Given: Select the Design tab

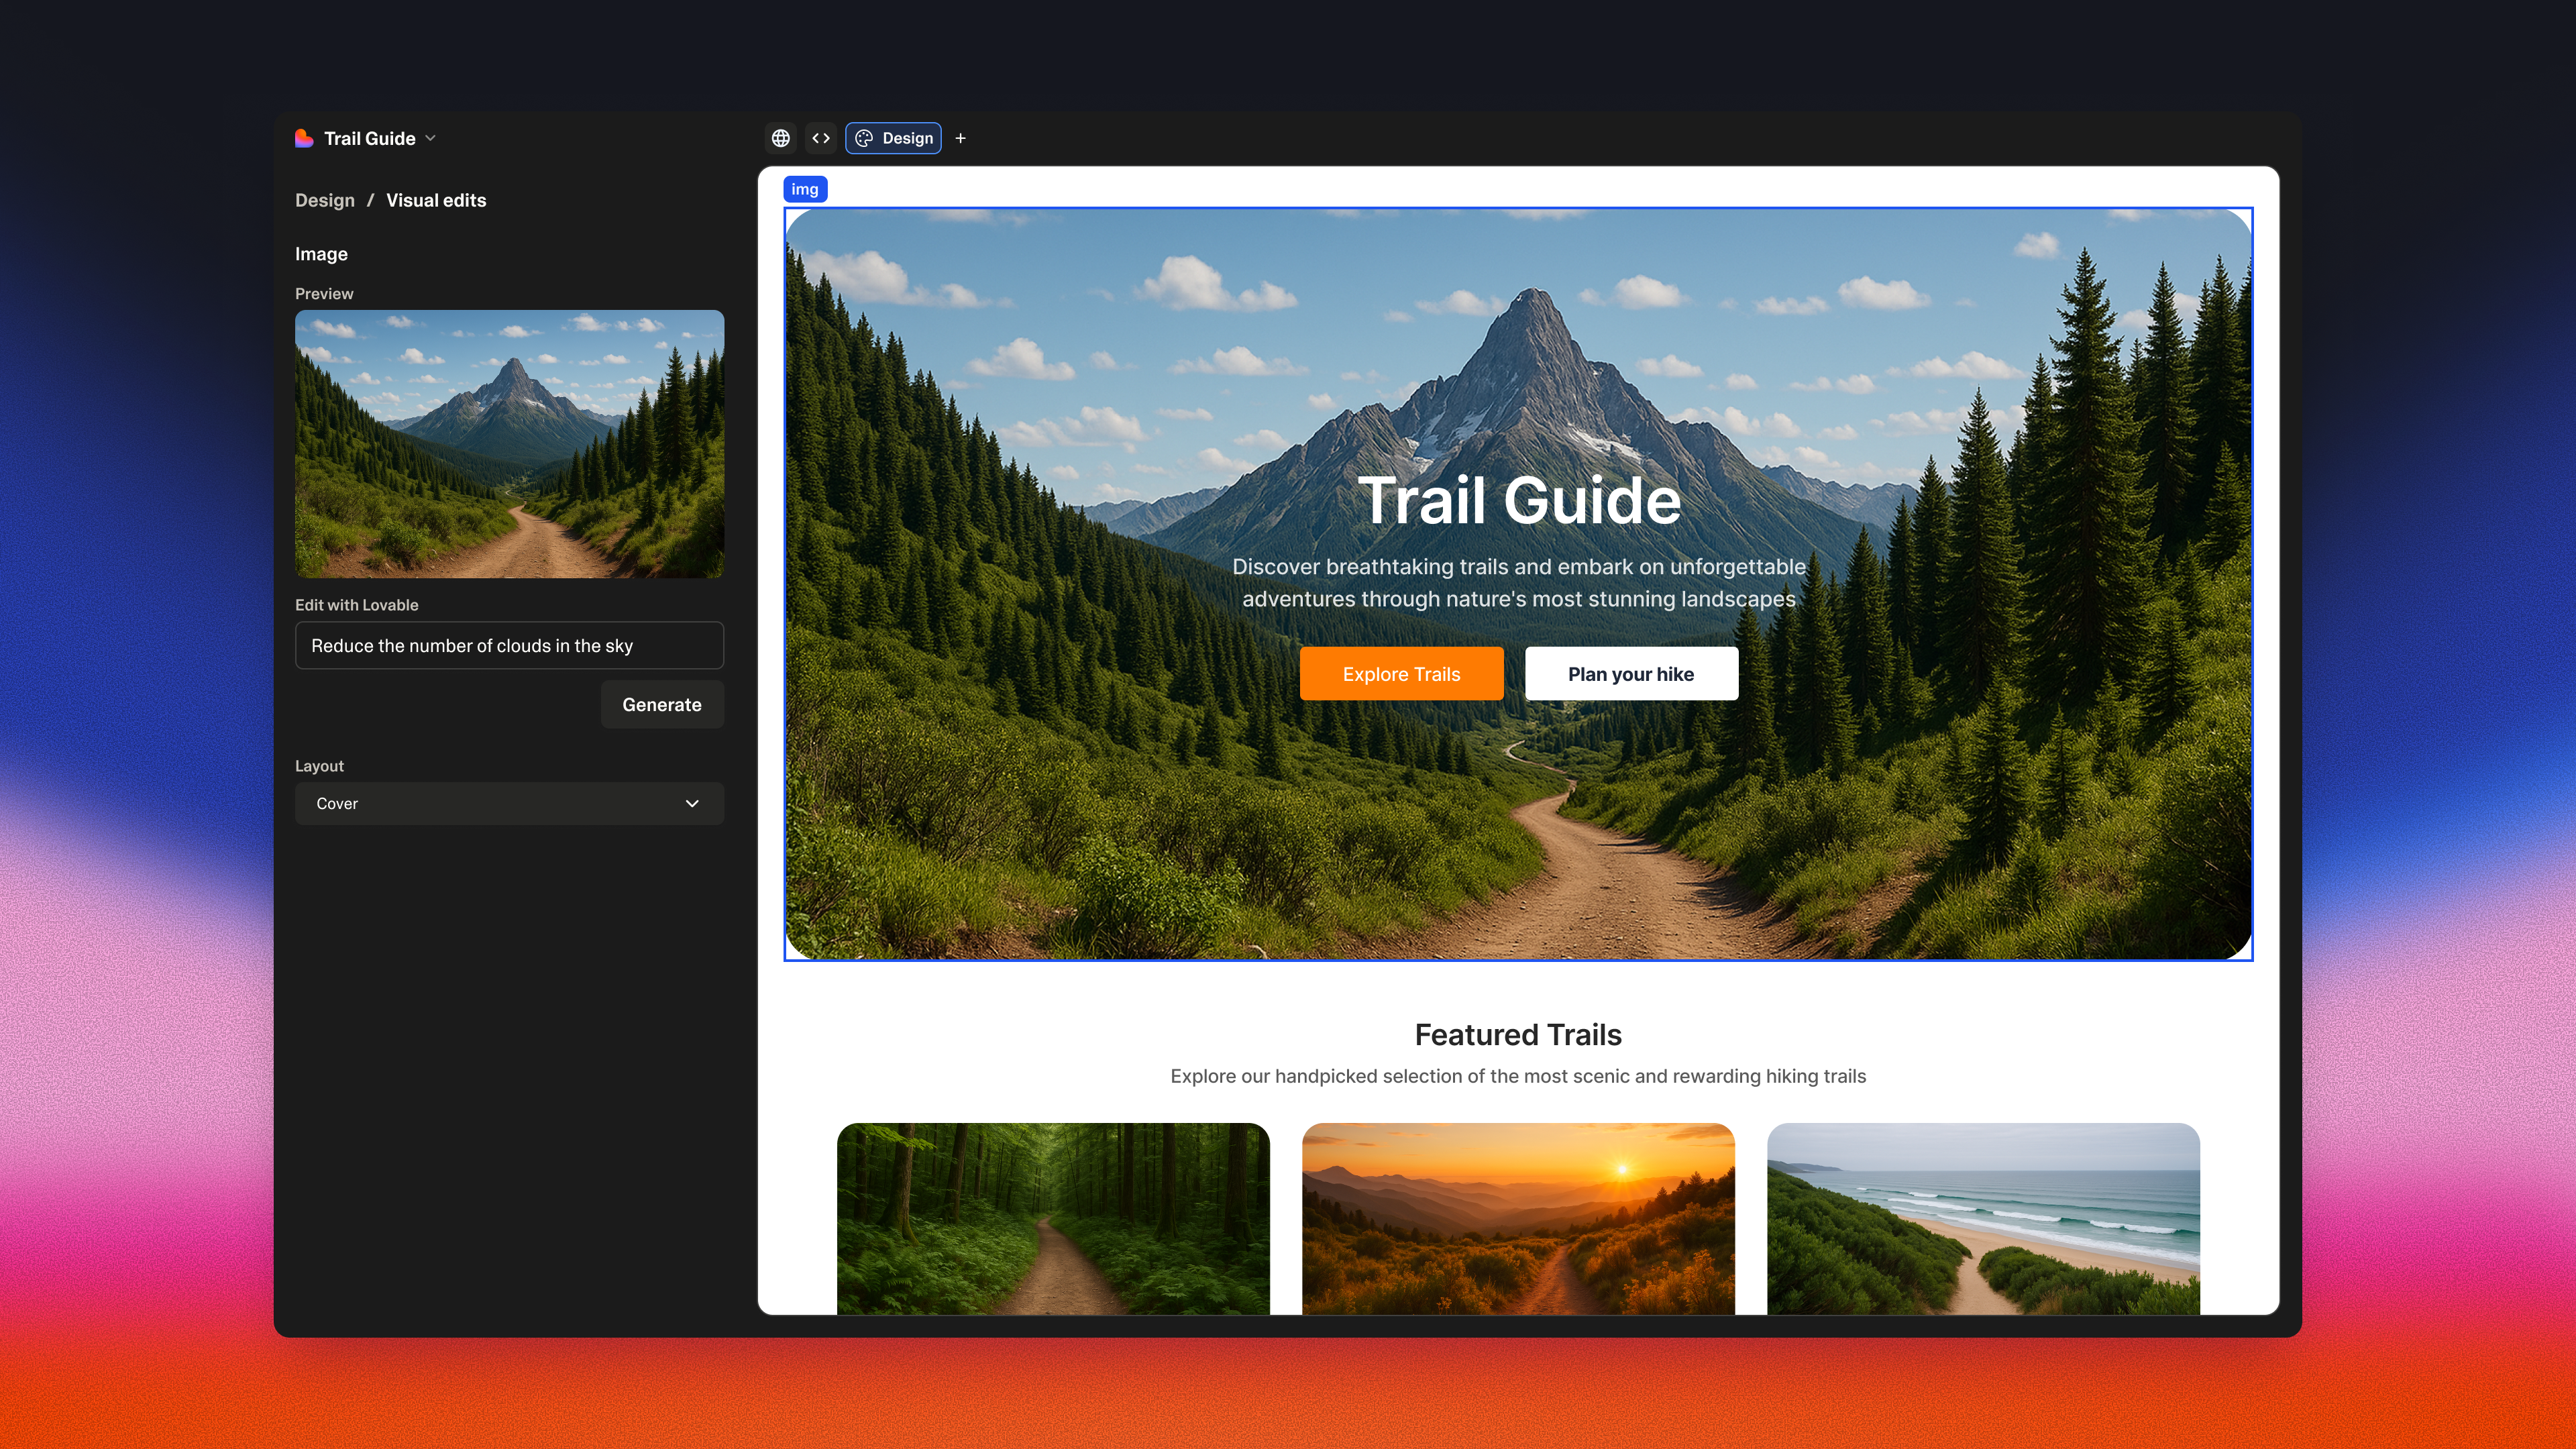Looking at the screenshot, I should (x=907, y=138).
